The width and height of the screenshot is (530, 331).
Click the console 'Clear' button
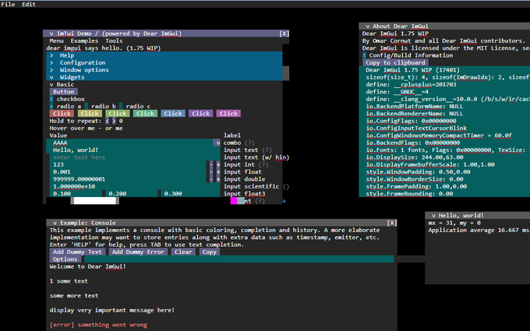(183, 252)
